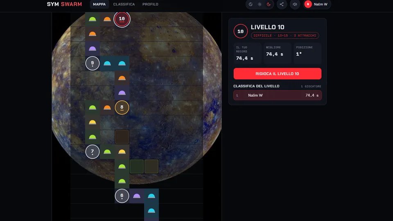Select the auto theme clock icon

coord(251,4)
